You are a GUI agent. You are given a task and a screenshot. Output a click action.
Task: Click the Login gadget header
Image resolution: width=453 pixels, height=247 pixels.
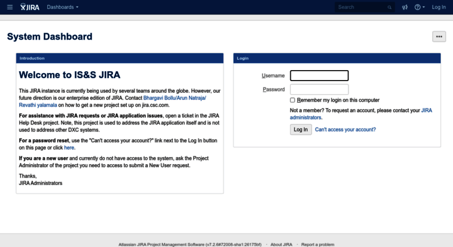pyautogui.click(x=337, y=58)
